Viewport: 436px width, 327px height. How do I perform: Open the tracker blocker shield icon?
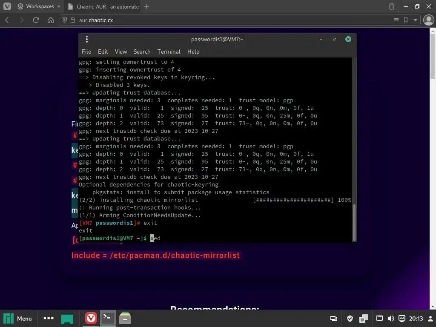click(64, 20)
